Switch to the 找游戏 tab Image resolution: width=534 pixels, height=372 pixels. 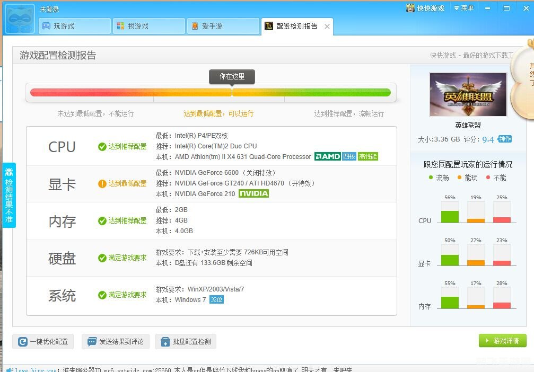pyautogui.click(x=148, y=26)
